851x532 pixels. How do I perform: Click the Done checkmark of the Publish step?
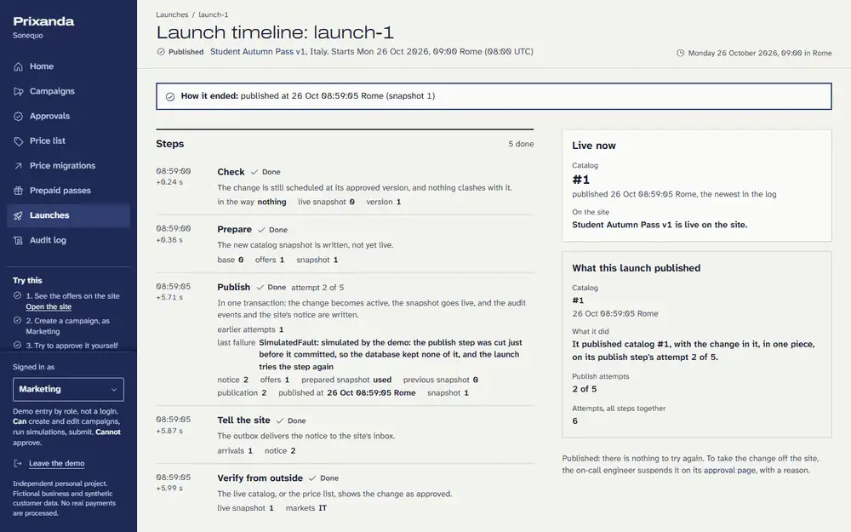tap(260, 287)
